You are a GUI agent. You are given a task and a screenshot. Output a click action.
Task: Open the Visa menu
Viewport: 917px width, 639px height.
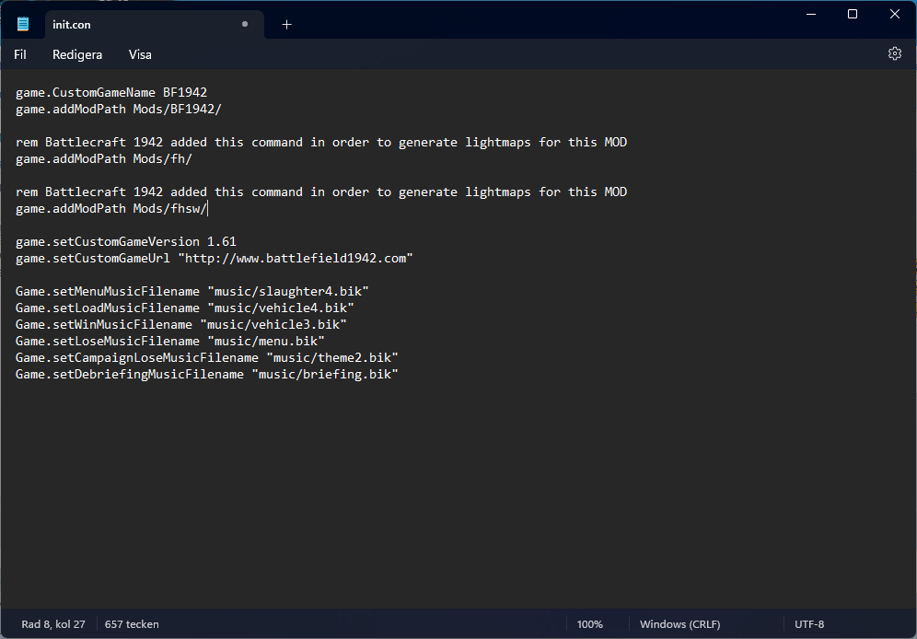click(x=140, y=54)
